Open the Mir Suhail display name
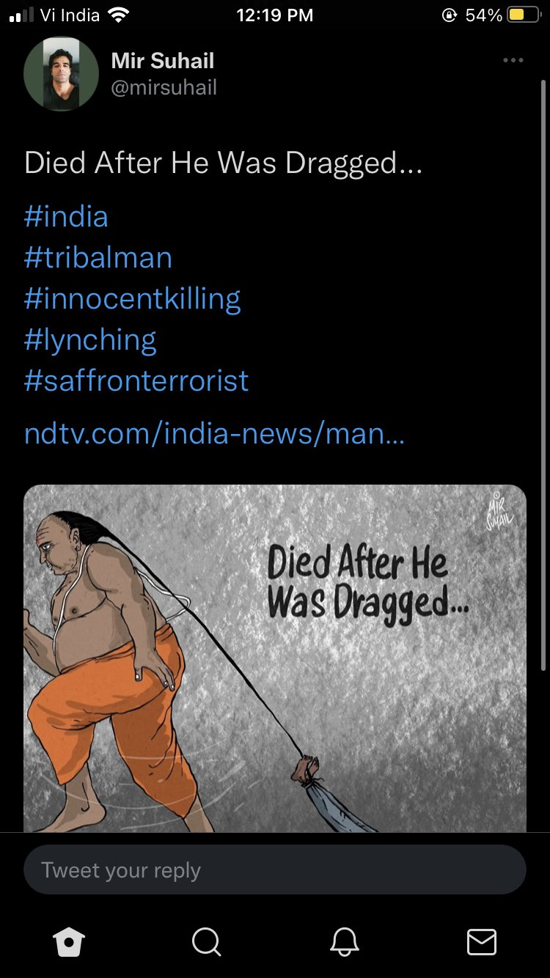Image resolution: width=550 pixels, height=978 pixels. [x=163, y=61]
